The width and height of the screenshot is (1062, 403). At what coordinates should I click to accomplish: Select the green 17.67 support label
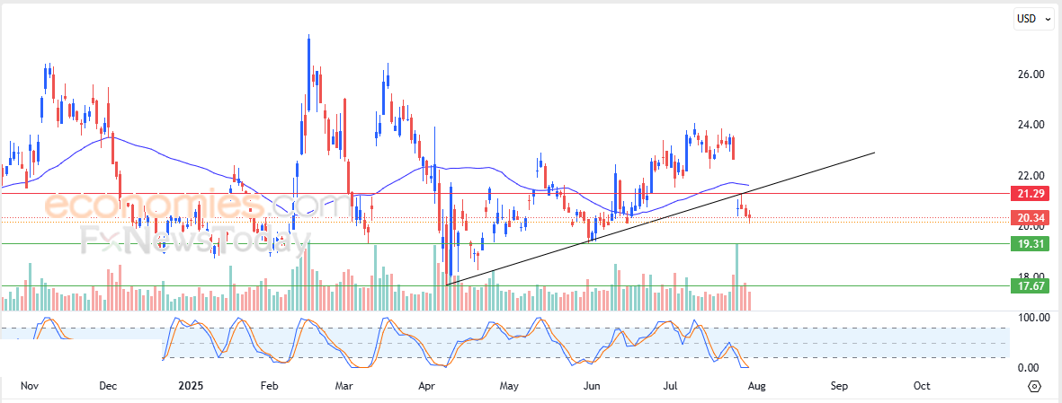1029,286
